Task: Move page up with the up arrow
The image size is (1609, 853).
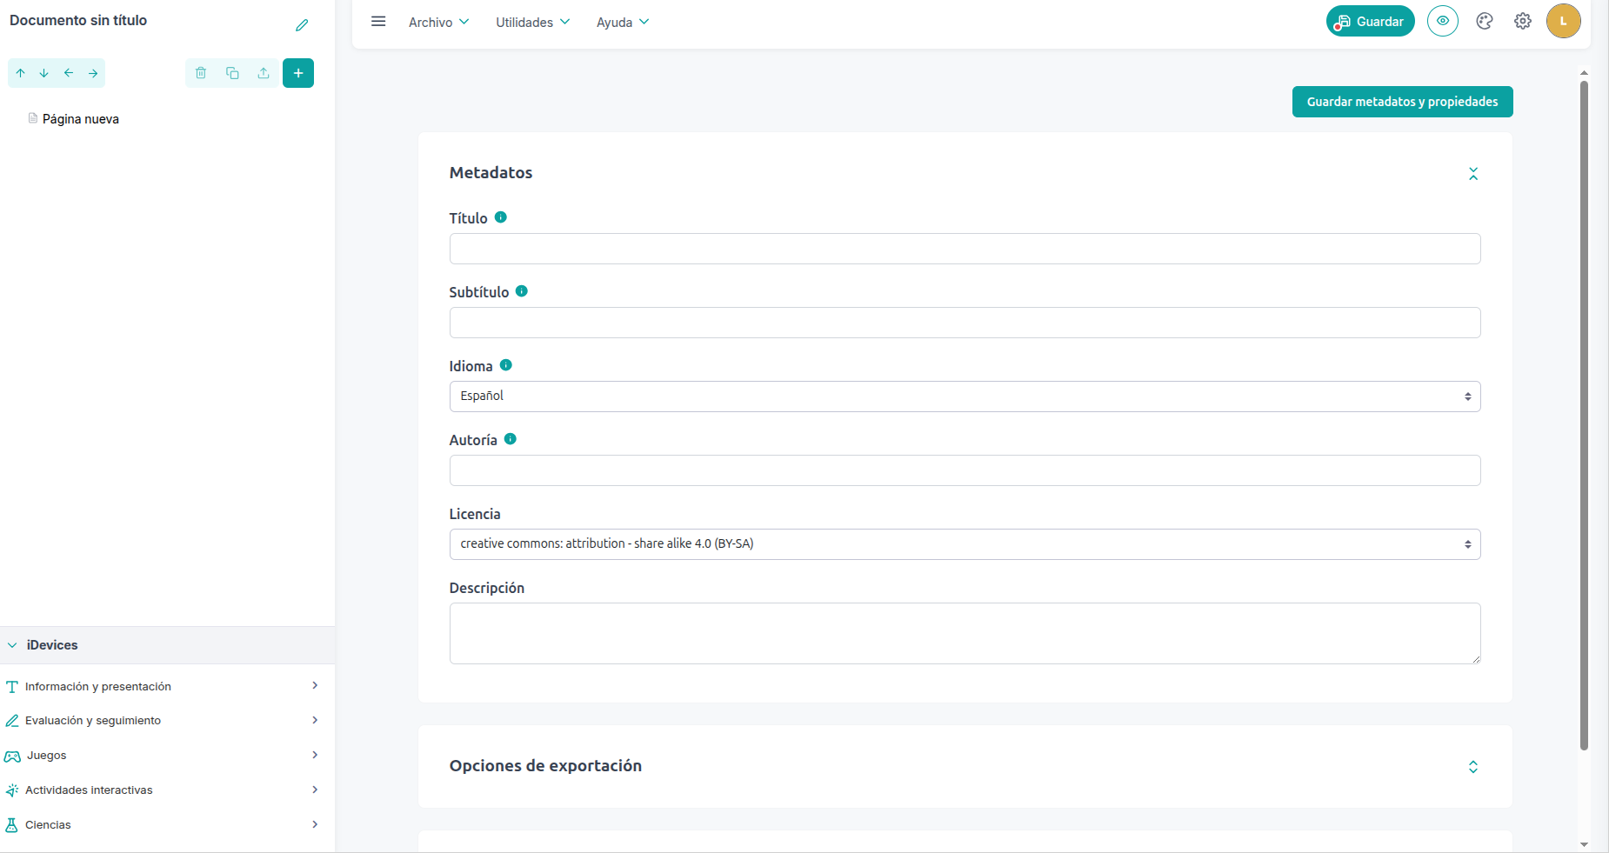Action: tap(21, 73)
